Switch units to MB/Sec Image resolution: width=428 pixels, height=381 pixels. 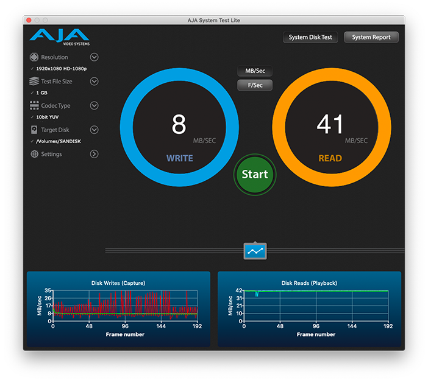coord(255,71)
